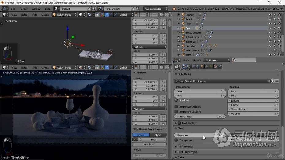Open the Help menu
This screenshot has width=285, height=160.
click(x=47, y=9)
